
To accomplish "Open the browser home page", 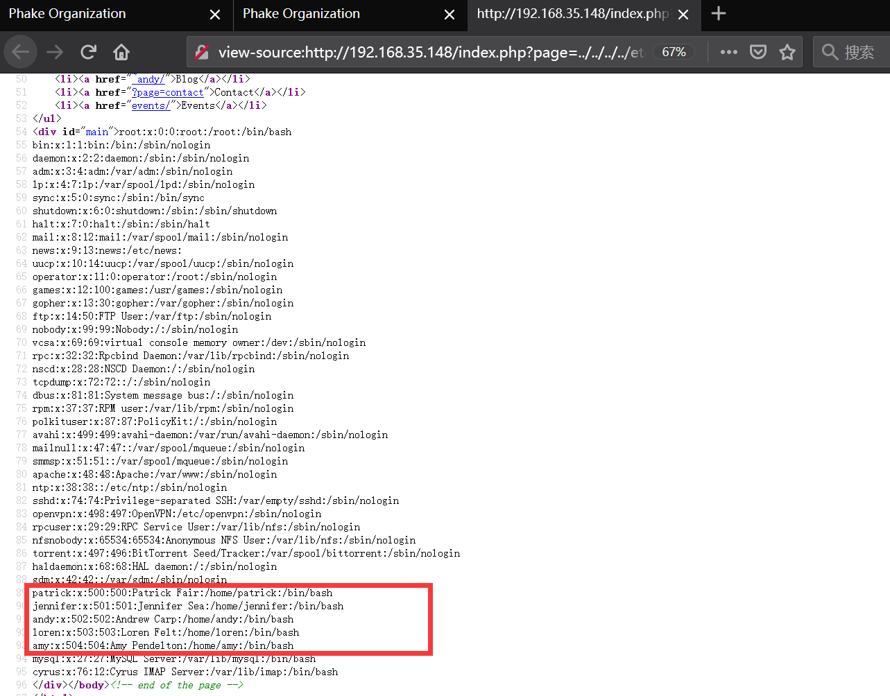I will click(x=120, y=51).
